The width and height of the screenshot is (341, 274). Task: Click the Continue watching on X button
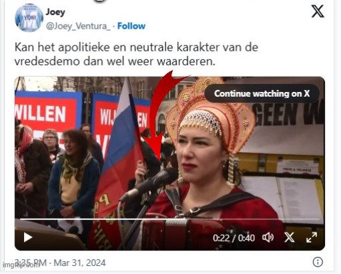click(x=262, y=93)
